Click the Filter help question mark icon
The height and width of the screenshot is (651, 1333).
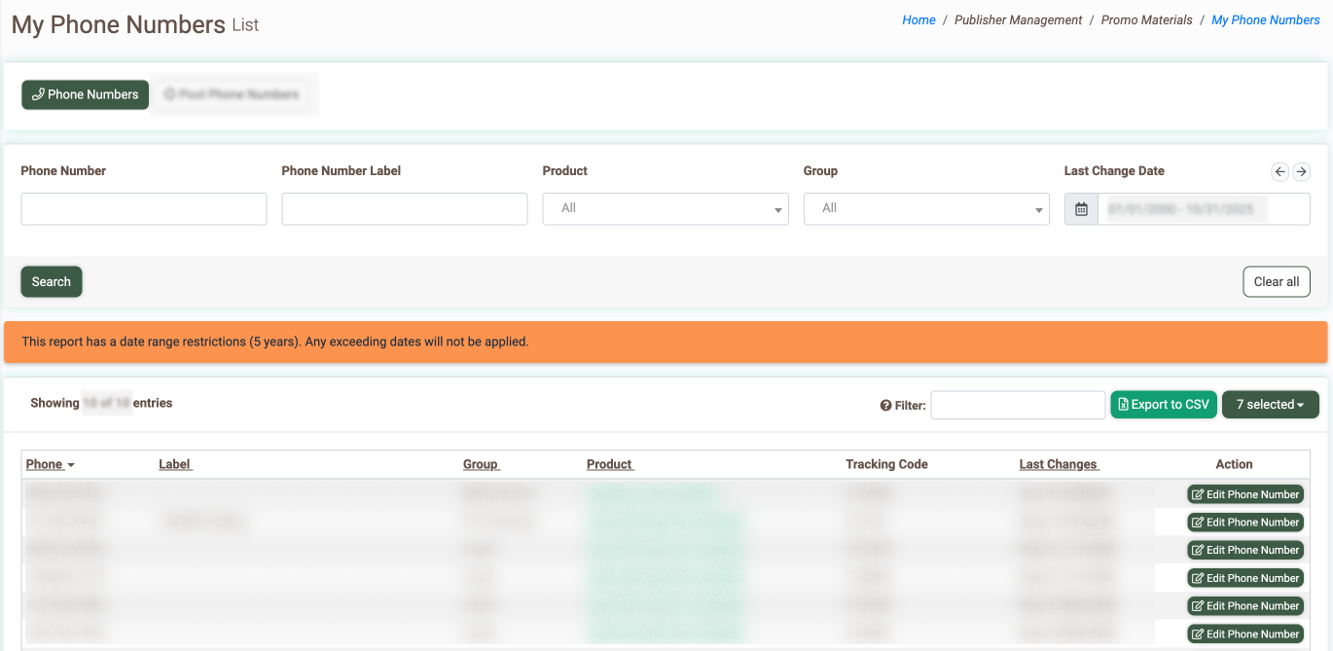(885, 406)
